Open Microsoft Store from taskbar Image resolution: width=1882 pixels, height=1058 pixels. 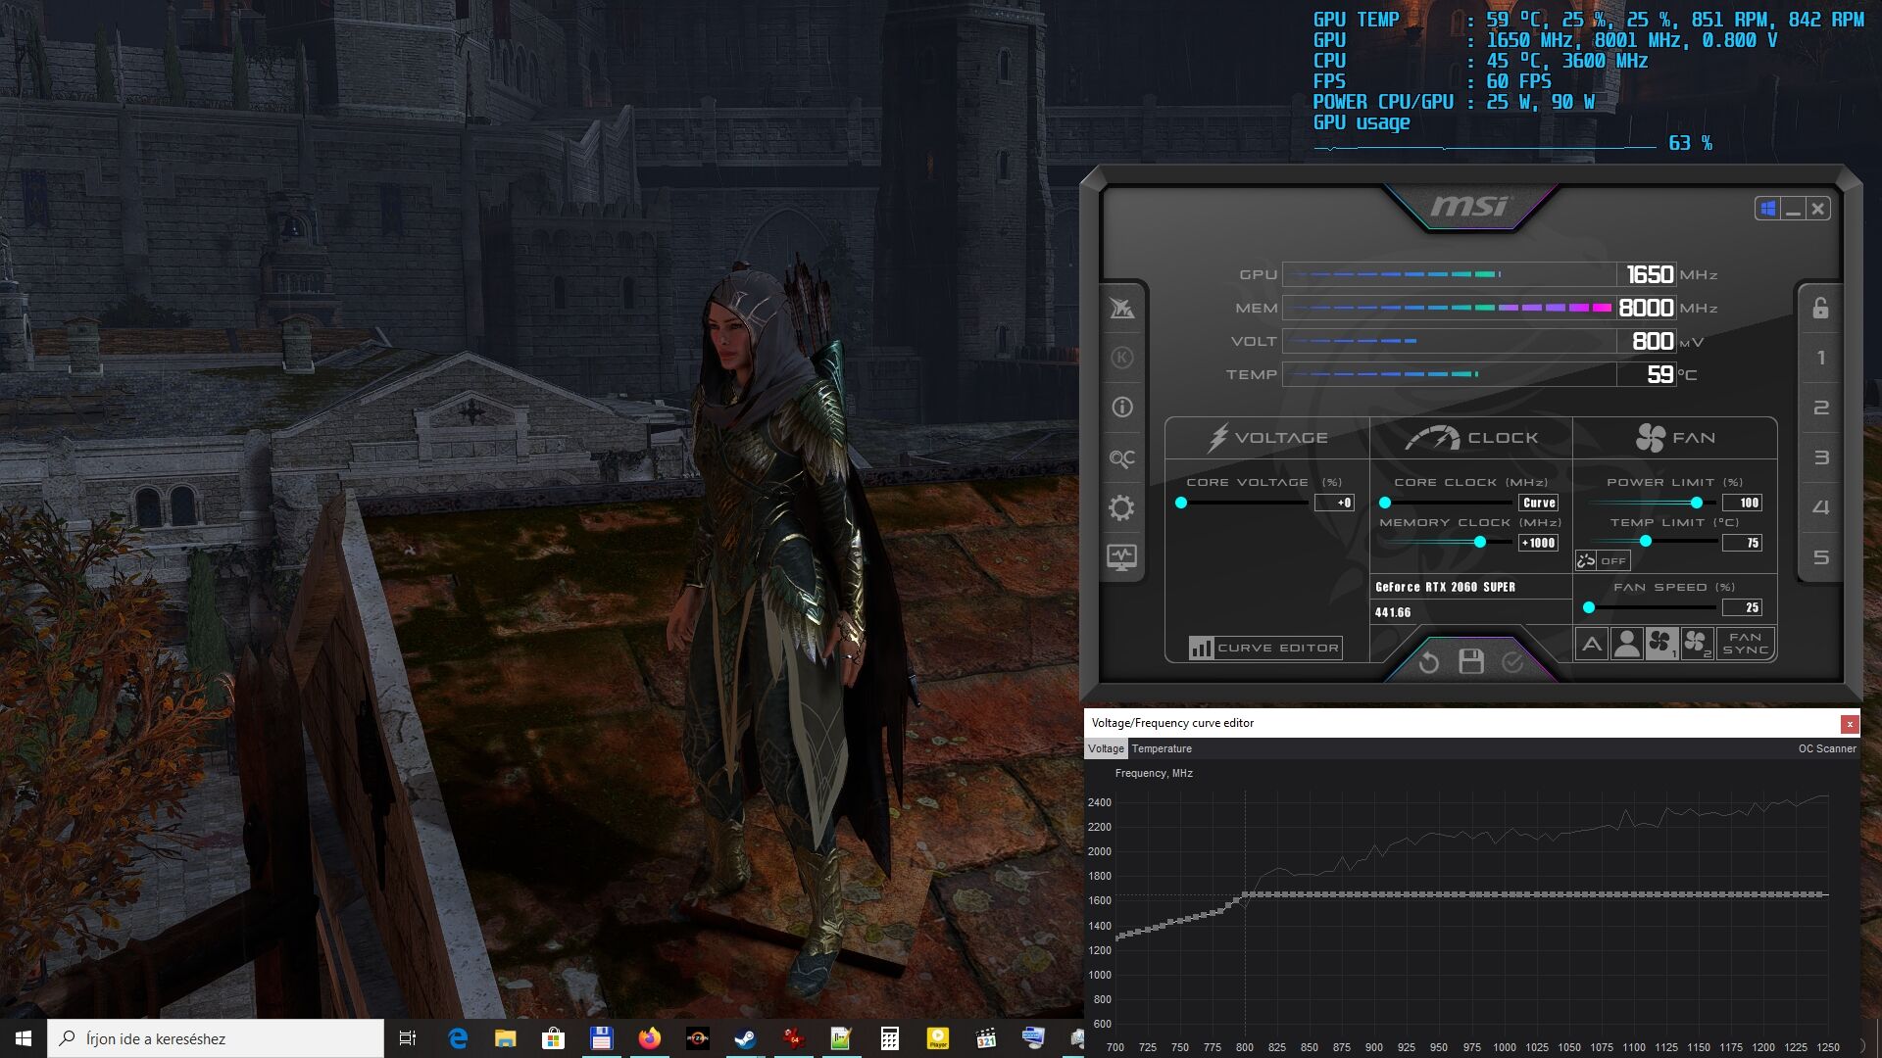tap(553, 1038)
